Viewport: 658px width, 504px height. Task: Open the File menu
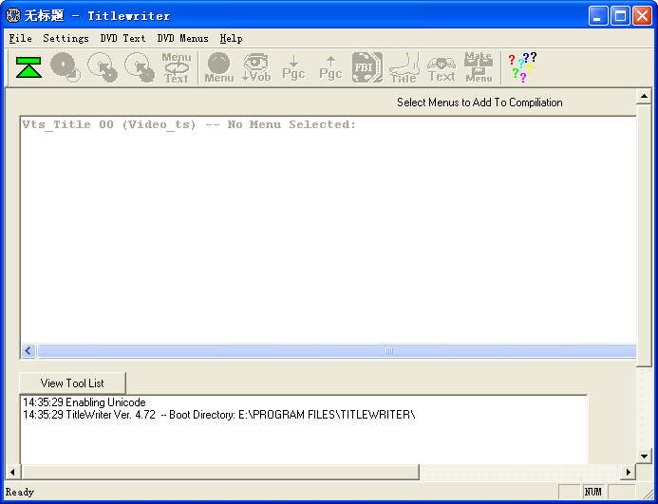pyautogui.click(x=21, y=38)
